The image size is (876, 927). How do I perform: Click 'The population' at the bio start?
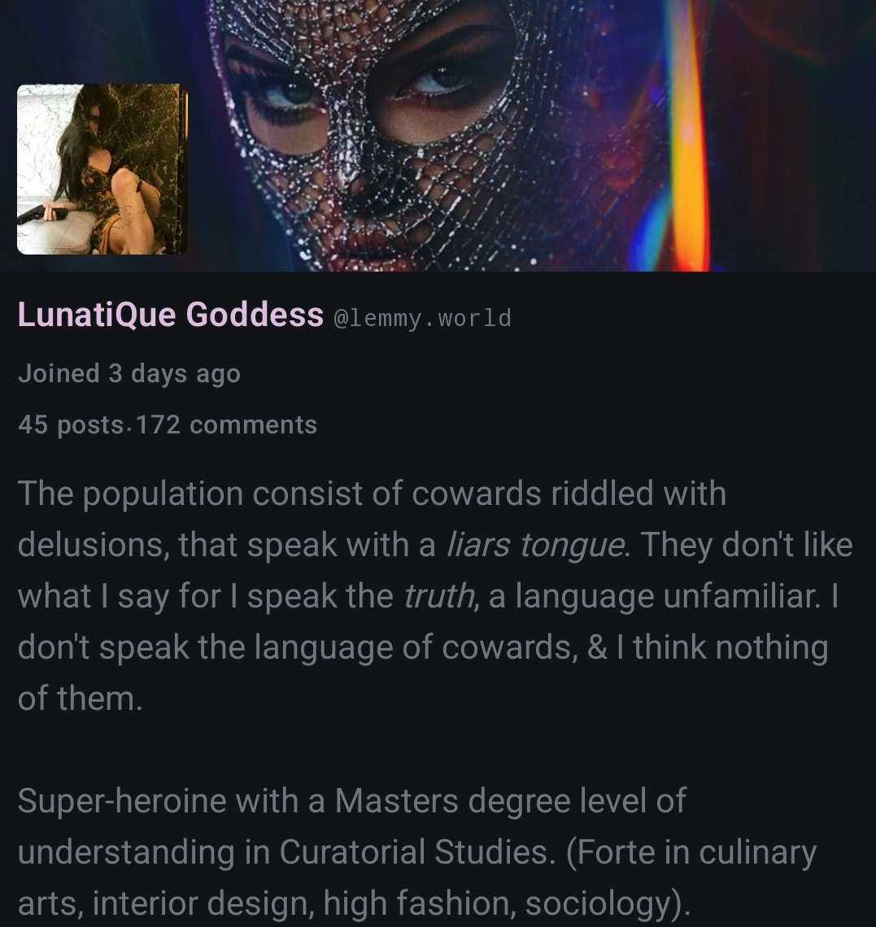[x=130, y=494]
